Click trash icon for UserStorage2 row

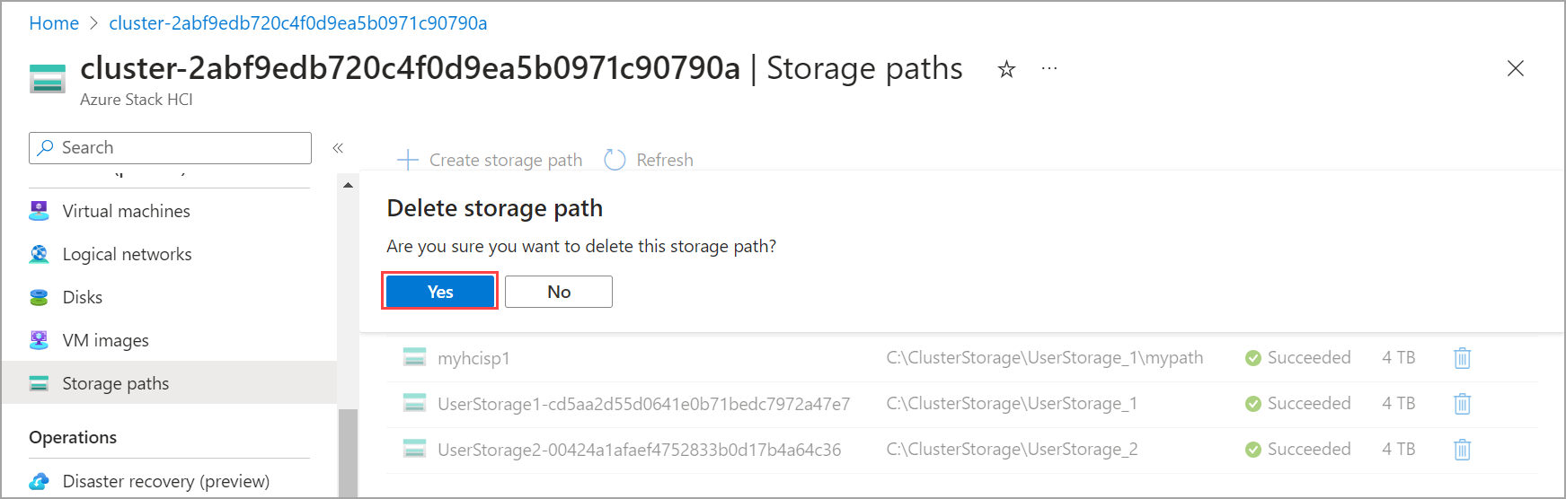pyautogui.click(x=1462, y=450)
